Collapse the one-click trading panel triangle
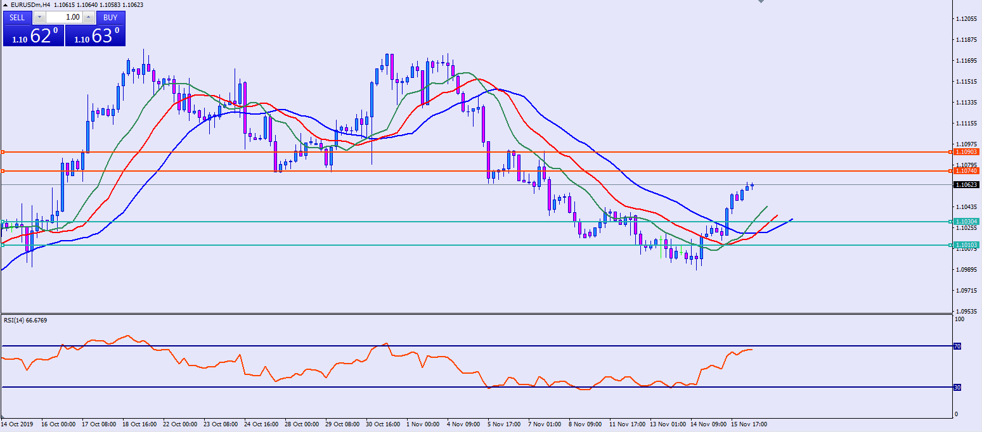The image size is (982, 432). pyautogui.click(x=6, y=4)
